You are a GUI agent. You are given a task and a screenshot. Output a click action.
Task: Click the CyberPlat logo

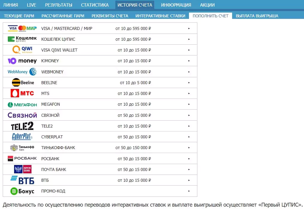point(22,137)
